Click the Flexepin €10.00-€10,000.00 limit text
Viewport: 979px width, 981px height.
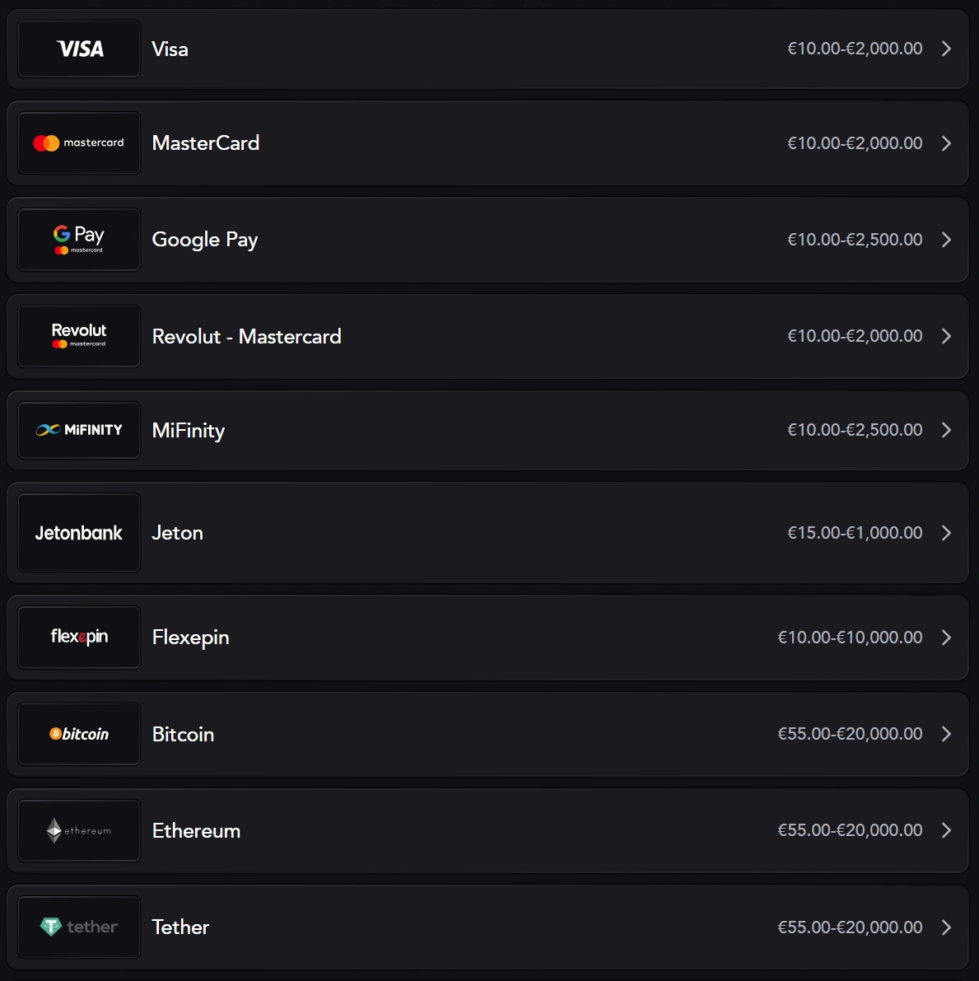tap(850, 638)
